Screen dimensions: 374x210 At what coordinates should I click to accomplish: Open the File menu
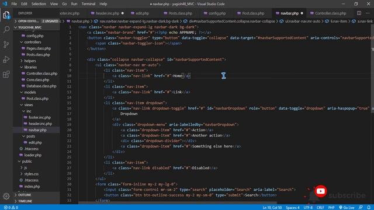click(14, 4)
